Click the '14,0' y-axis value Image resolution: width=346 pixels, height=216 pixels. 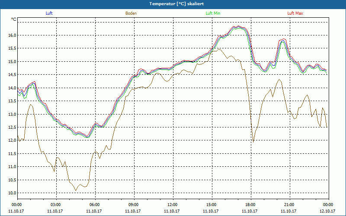[x=13, y=88]
